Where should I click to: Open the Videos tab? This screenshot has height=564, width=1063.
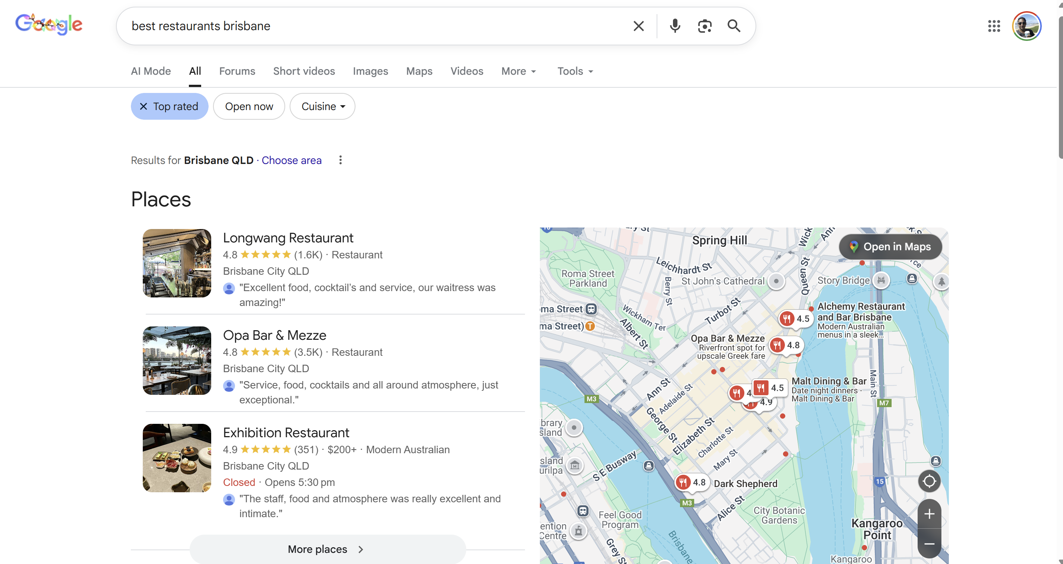coord(466,71)
